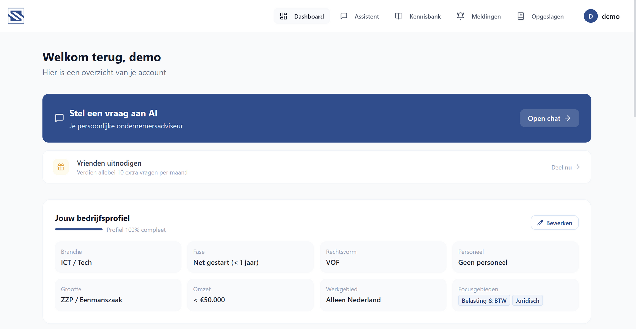
Task: Click the Focusgebieden label
Action: 478,289
